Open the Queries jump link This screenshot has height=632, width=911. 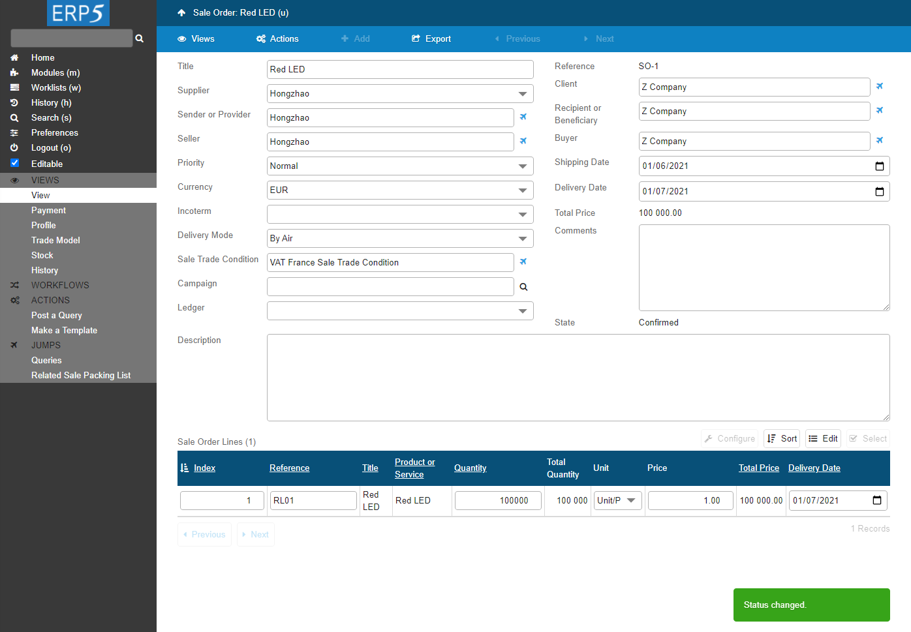pyautogui.click(x=46, y=360)
